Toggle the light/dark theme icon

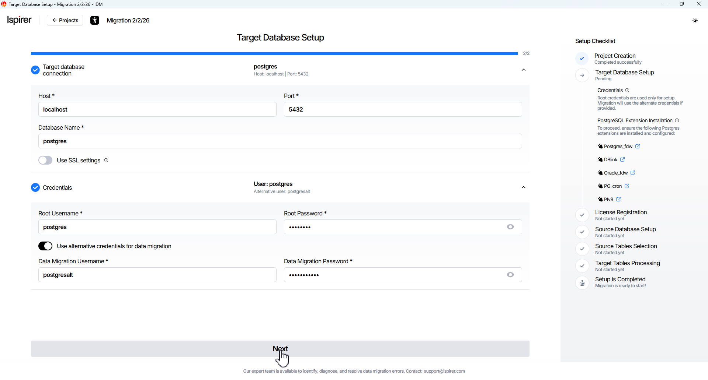coord(695,20)
